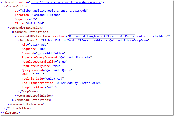The height and width of the screenshot is (116, 174).
Task: Click Alt attribute Quick Add
Action: point(35,45)
